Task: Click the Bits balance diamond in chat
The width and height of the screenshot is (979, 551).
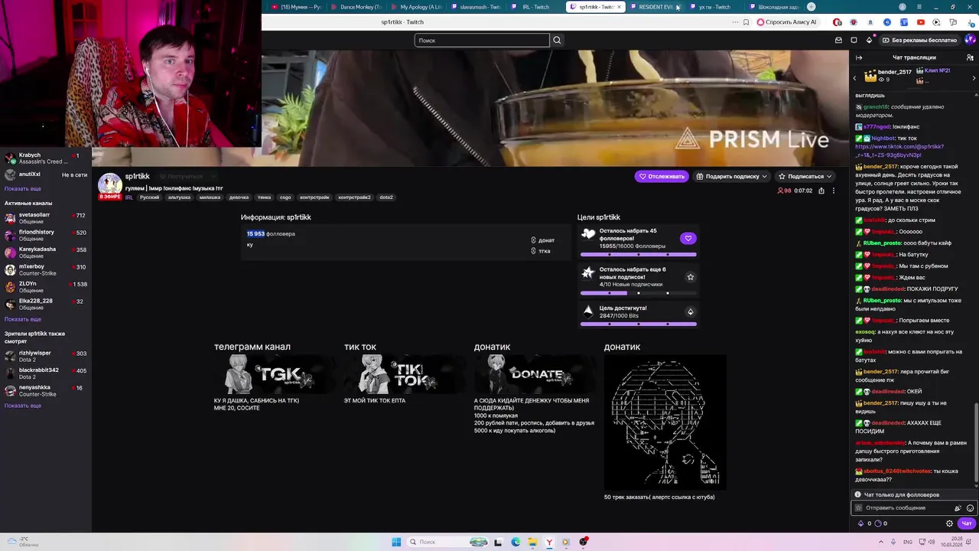Action: (860, 523)
